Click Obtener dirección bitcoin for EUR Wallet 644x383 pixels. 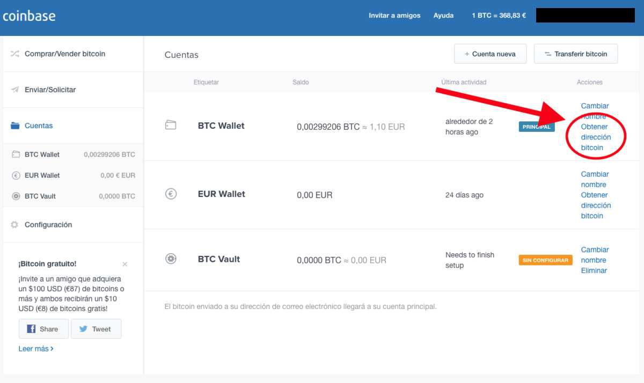coord(596,205)
